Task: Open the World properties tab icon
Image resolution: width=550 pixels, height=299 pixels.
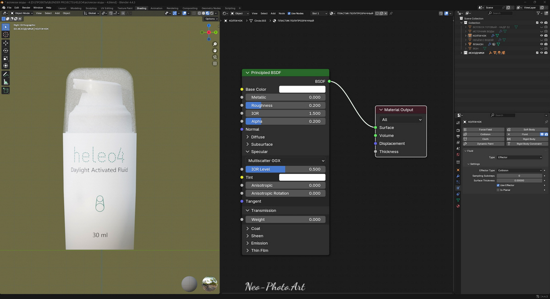Action: pyautogui.click(x=458, y=155)
